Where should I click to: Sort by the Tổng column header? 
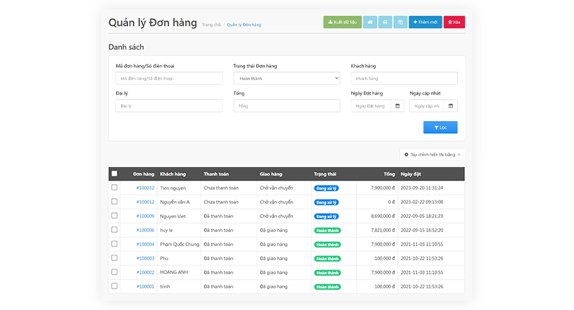click(389, 174)
